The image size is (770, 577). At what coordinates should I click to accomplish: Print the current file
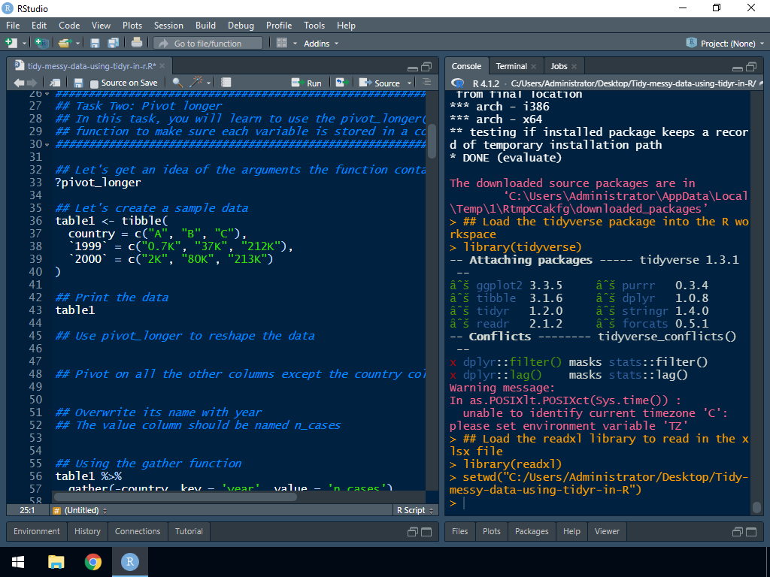pyautogui.click(x=136, y=44)
